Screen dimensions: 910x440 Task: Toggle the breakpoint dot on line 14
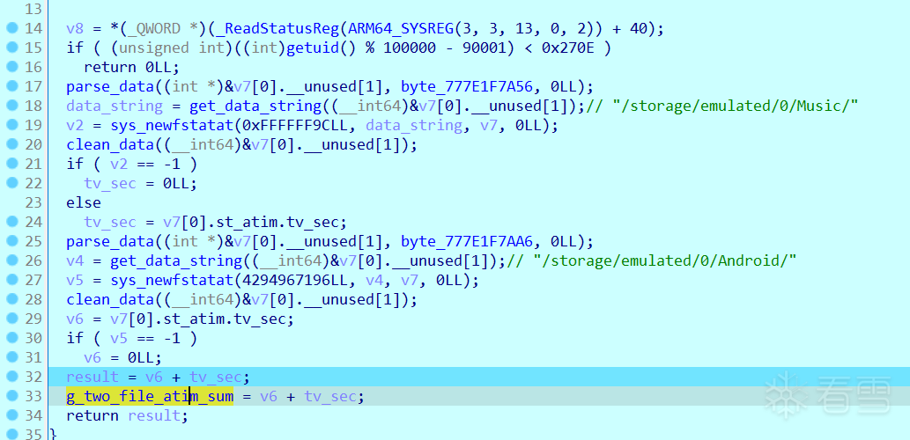coord(12,27)
